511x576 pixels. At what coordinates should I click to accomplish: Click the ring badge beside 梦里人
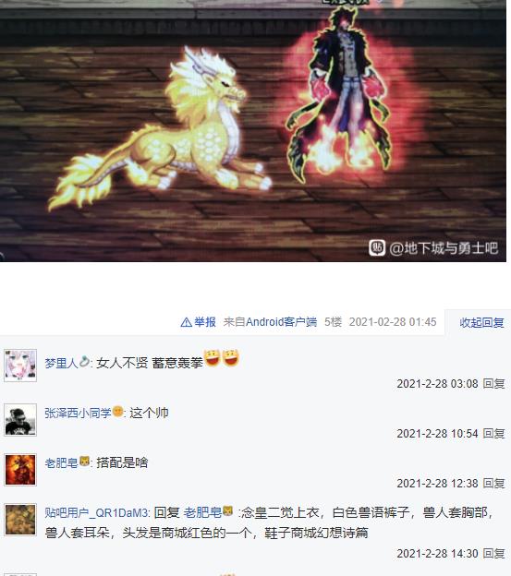tap(84, 362)
